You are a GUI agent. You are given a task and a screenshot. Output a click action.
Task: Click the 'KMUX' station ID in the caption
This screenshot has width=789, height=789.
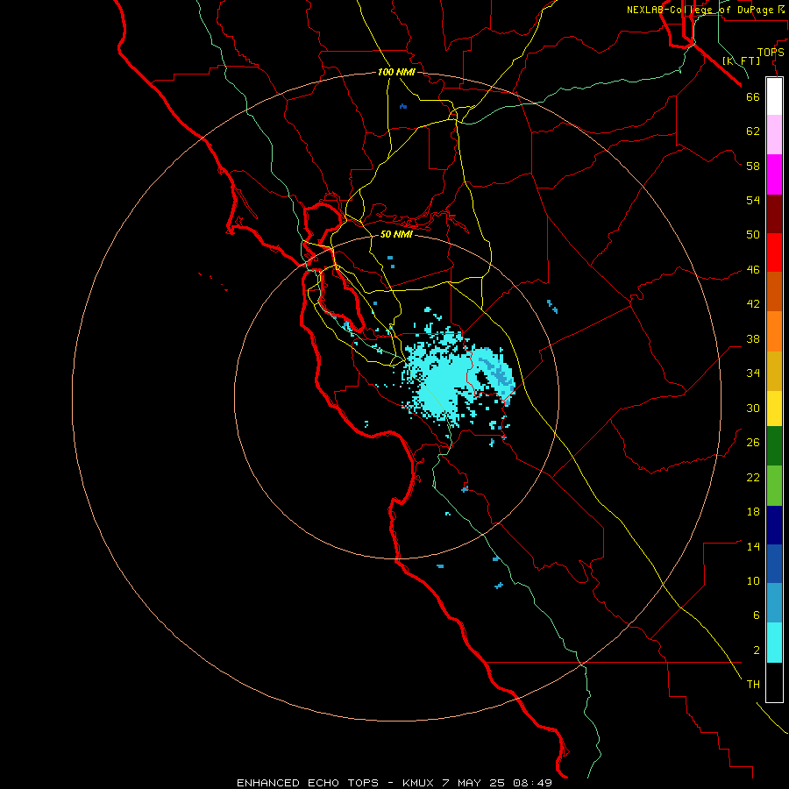pyautogui.click(x=420, y=783)
